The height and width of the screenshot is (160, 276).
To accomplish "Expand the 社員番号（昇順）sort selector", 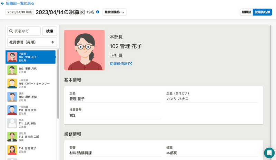I will [x=32, y=42].
